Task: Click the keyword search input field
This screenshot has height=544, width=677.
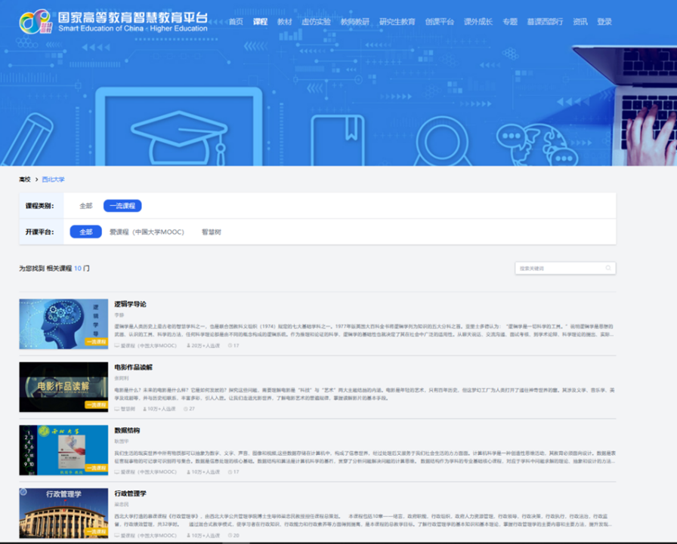Action: [559, 268]
